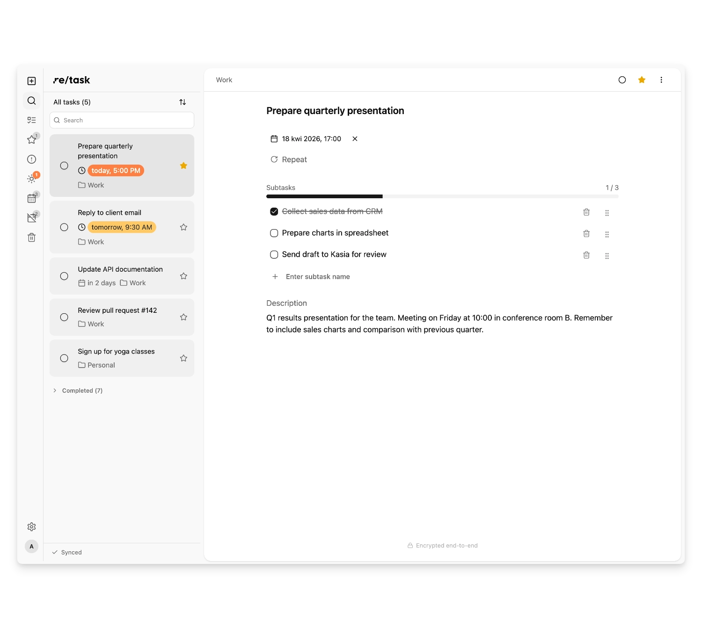Delete the Prepare charts in spreadsheet subtask

(x=586, y=233)
